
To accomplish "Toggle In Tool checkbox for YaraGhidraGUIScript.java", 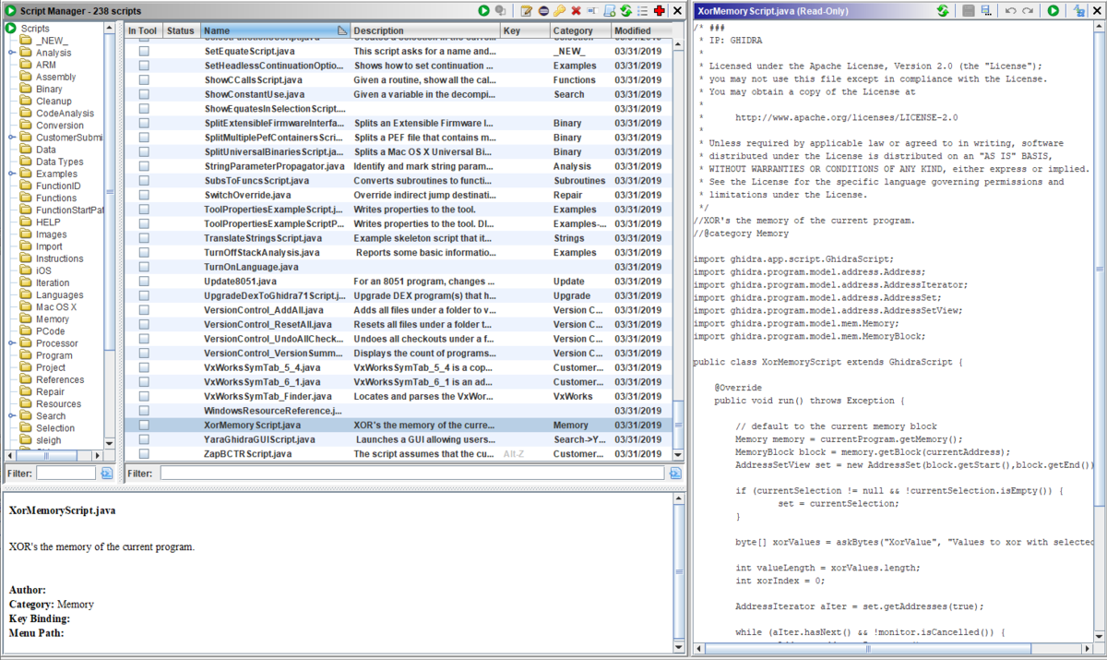I will 144,439.
